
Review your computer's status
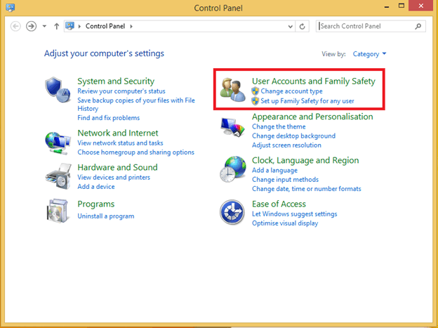click(121, 91)
